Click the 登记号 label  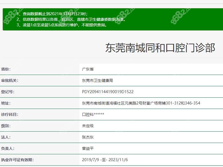8,92
